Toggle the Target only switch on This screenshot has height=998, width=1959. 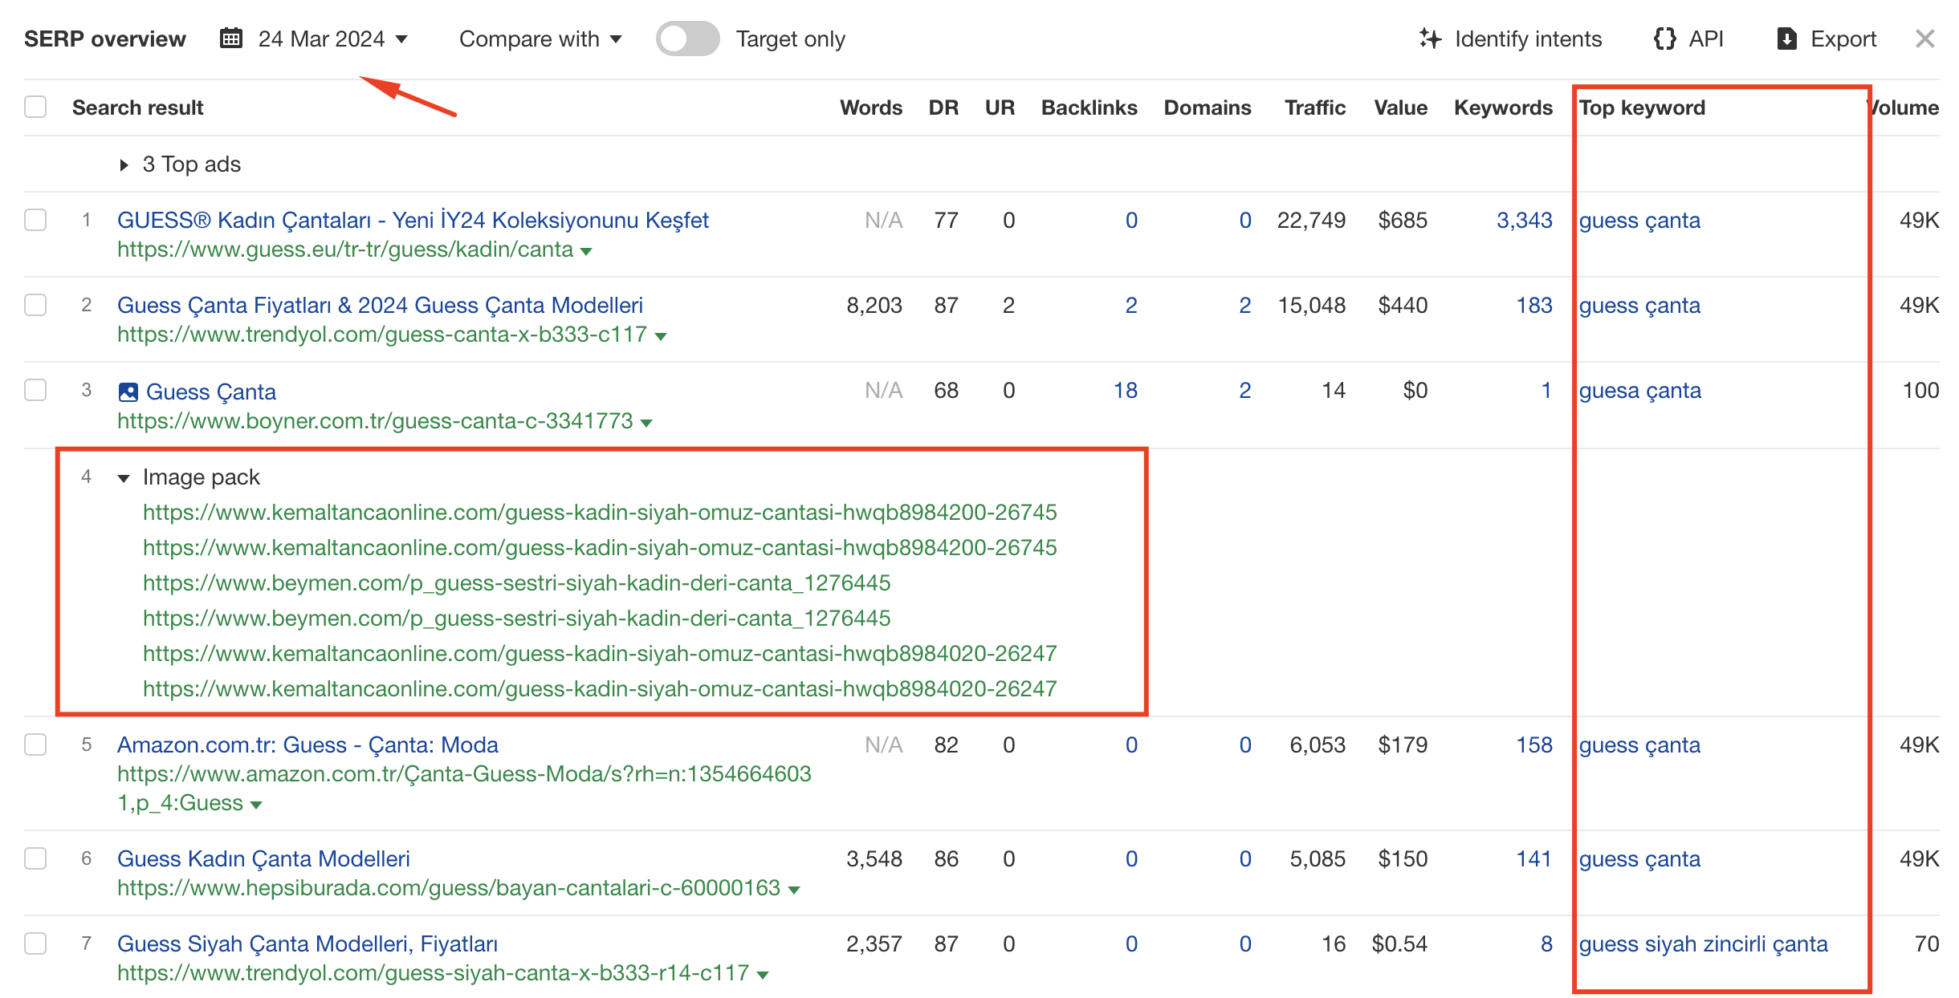click(x=686, y=39)
